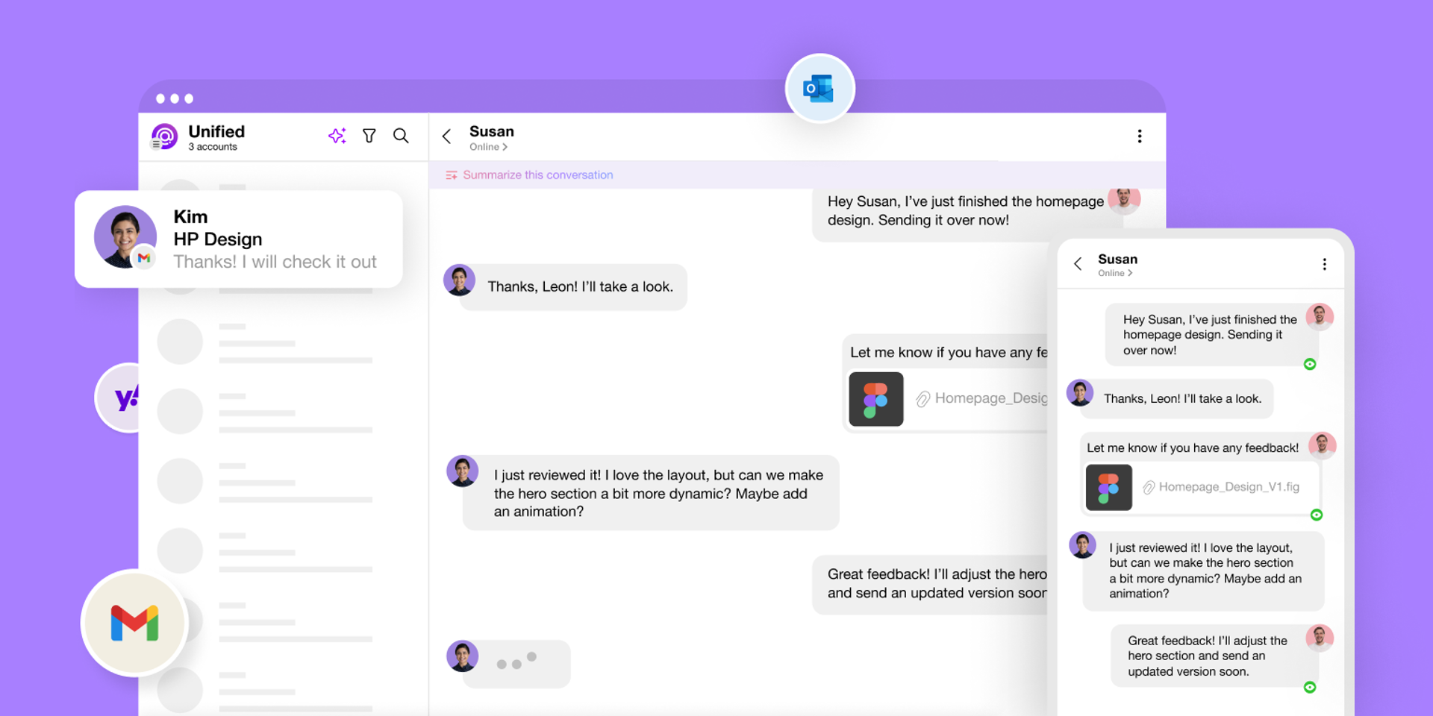Open the filter funnel icon
The width and height of the screenshot is (1433, 716).
pos(369,136)
